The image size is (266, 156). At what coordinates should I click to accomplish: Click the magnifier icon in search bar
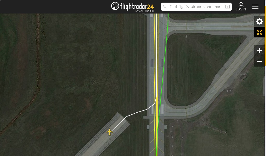tap(165, 7)
